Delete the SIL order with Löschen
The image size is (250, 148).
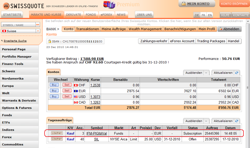[x=57, y=139]
